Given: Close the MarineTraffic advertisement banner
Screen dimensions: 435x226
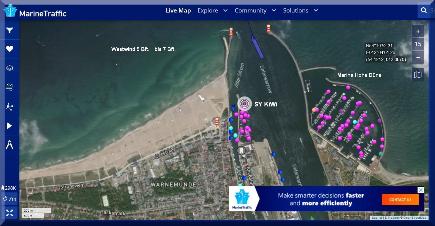Looking at the screenshot, I should click(421, 190).
